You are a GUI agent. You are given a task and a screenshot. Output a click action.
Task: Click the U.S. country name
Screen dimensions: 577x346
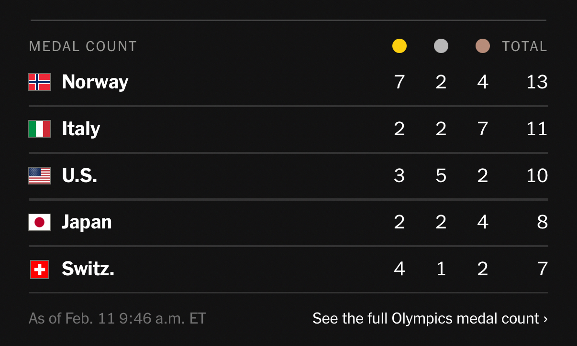(79, 175)
